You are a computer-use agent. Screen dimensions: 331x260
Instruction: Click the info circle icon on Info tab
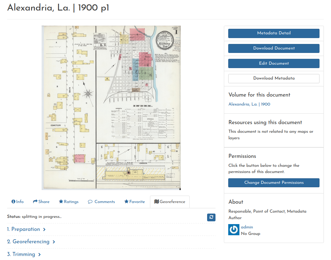(13, 201)
